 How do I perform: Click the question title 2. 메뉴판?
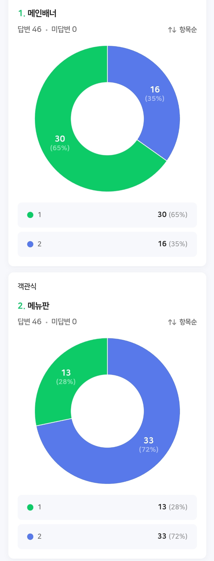33,306
